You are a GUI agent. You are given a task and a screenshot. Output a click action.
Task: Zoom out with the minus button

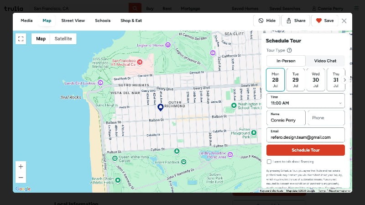click(21, 177)
